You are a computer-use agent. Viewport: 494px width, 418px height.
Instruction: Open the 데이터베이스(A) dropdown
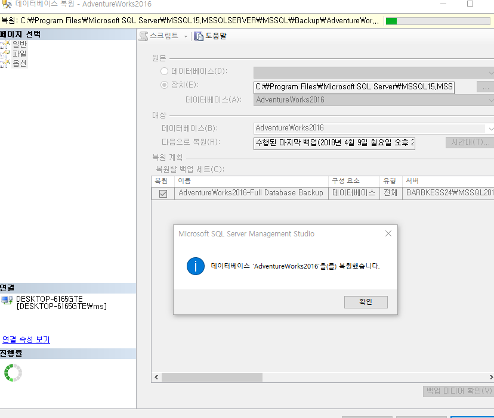[373, 100]
